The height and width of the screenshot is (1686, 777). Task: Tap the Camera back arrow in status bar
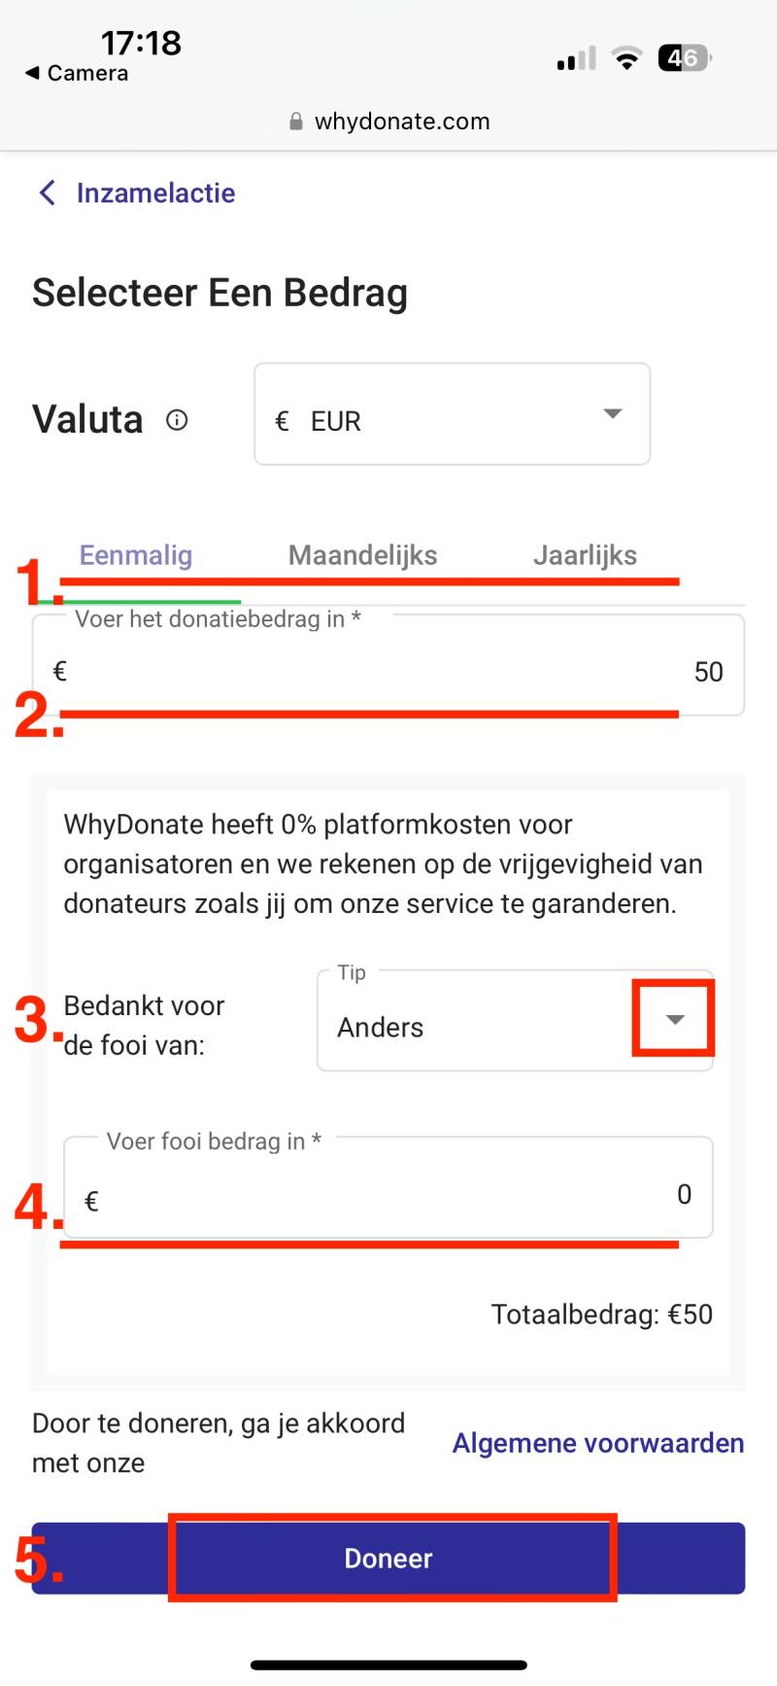tap(33, 73)
